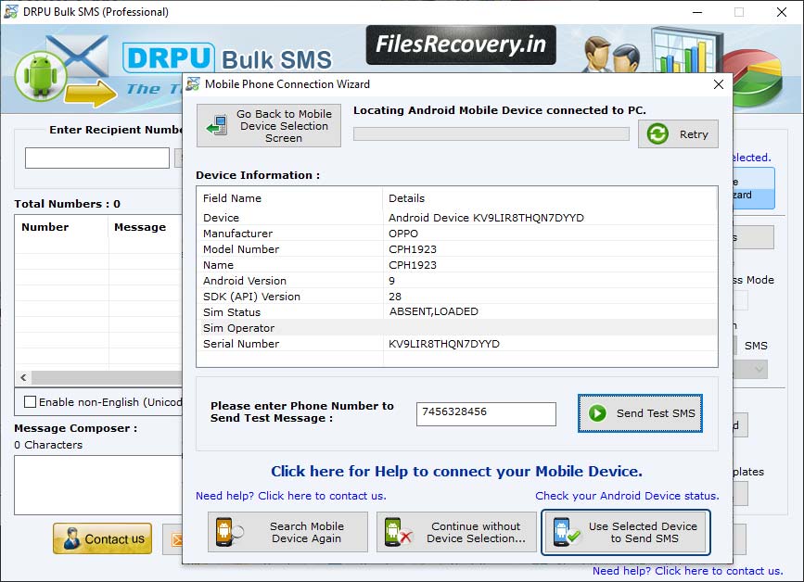
Task: Click Continue without Device Selection button
Action: click(x=456, y=532)
